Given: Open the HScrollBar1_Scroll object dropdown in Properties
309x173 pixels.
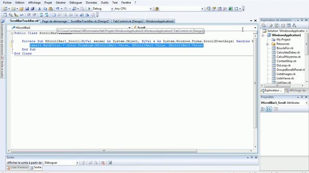Looking at the screenshot, I should coord(307,103).
